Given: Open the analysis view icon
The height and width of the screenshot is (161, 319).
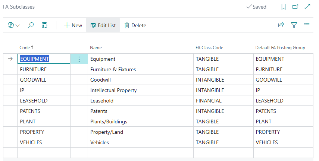Looking at the screenshot, I should click(44, 25).
